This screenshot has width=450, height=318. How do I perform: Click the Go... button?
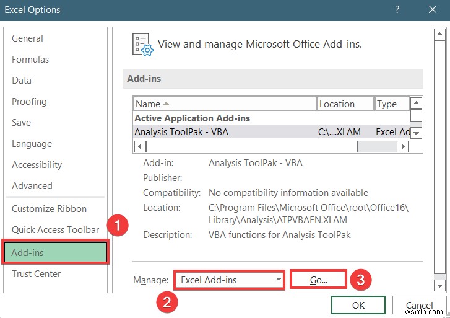319,280
